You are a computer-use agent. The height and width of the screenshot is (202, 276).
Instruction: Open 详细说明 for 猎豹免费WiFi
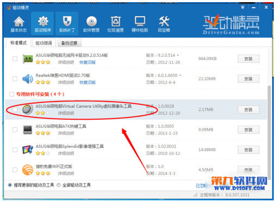[x=66, y=173]
